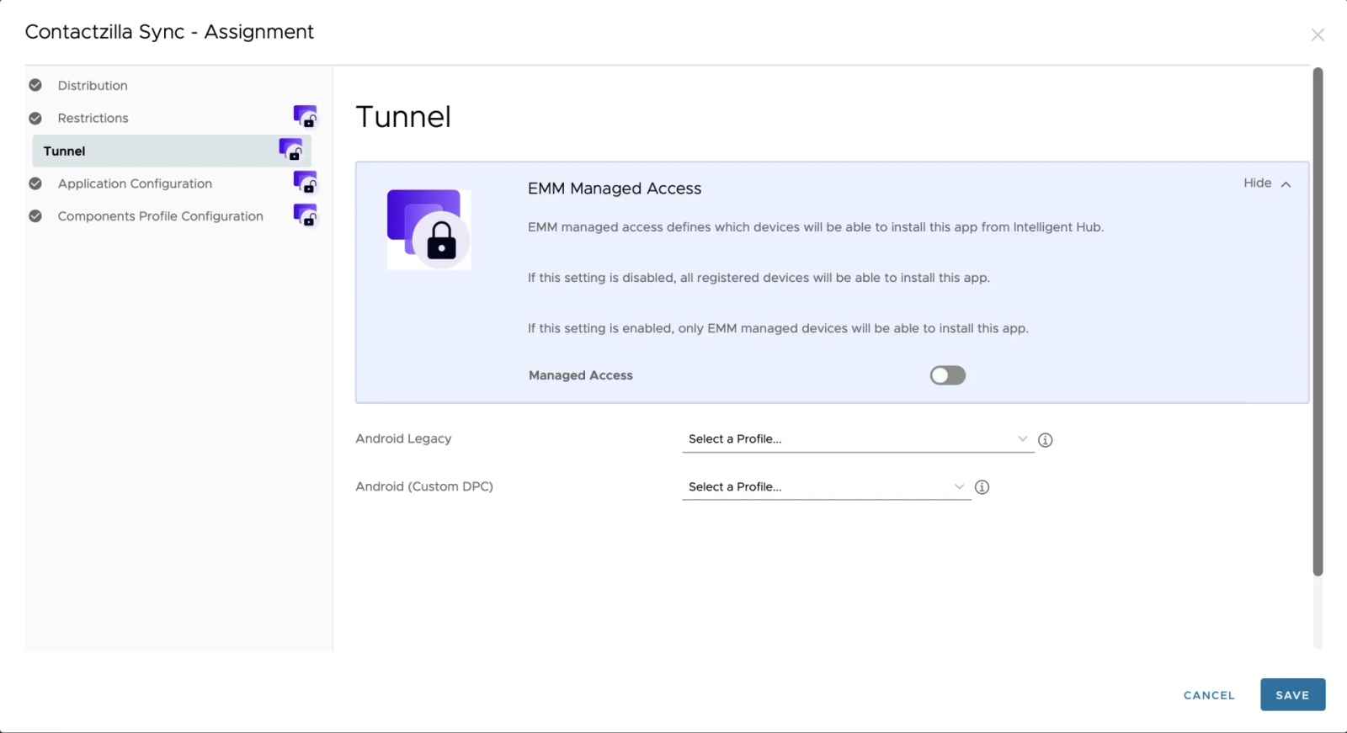Image resolution: width=1347 pixels, height=733 pixels.
Task: Click the checkmark icon next to Application Configuration
Action: pyautogui.click(x=35, y=183)
